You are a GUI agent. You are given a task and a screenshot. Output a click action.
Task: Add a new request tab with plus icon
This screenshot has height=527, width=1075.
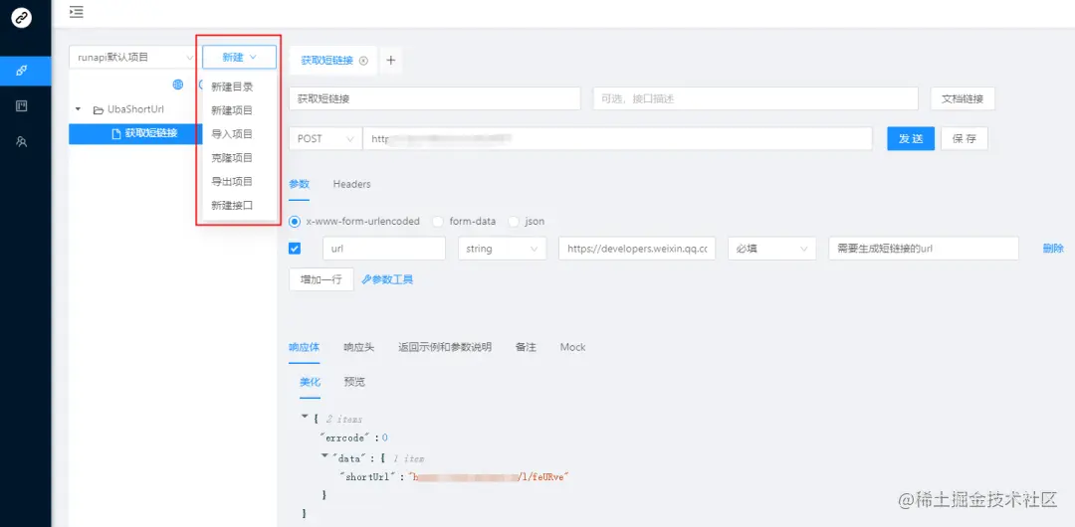pos(391,61)
